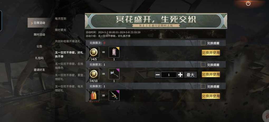269x122 pixels.
Task: Open the 礼包码 section
Action: pos(39,58)
